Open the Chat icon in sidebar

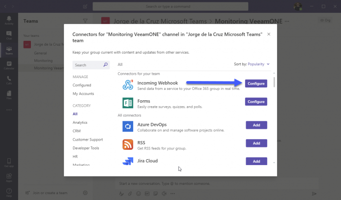click(9, 35)
